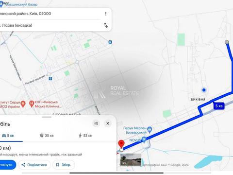Open the NOVUS store map marker
This screenshot has width=233, height=175.
tap(144, 140)
